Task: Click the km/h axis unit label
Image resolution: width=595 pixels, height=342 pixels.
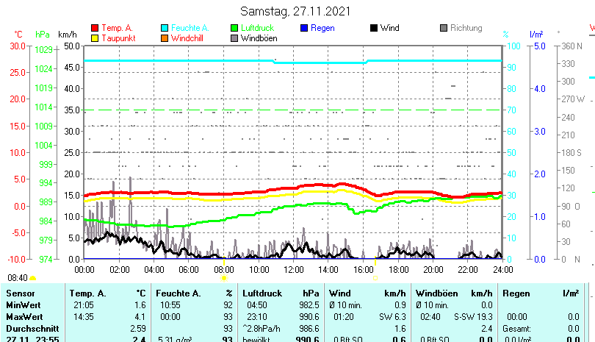Action: [67, 35]
